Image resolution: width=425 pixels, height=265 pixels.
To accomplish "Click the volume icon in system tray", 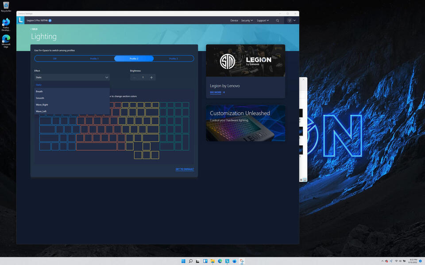I will 400,261.
